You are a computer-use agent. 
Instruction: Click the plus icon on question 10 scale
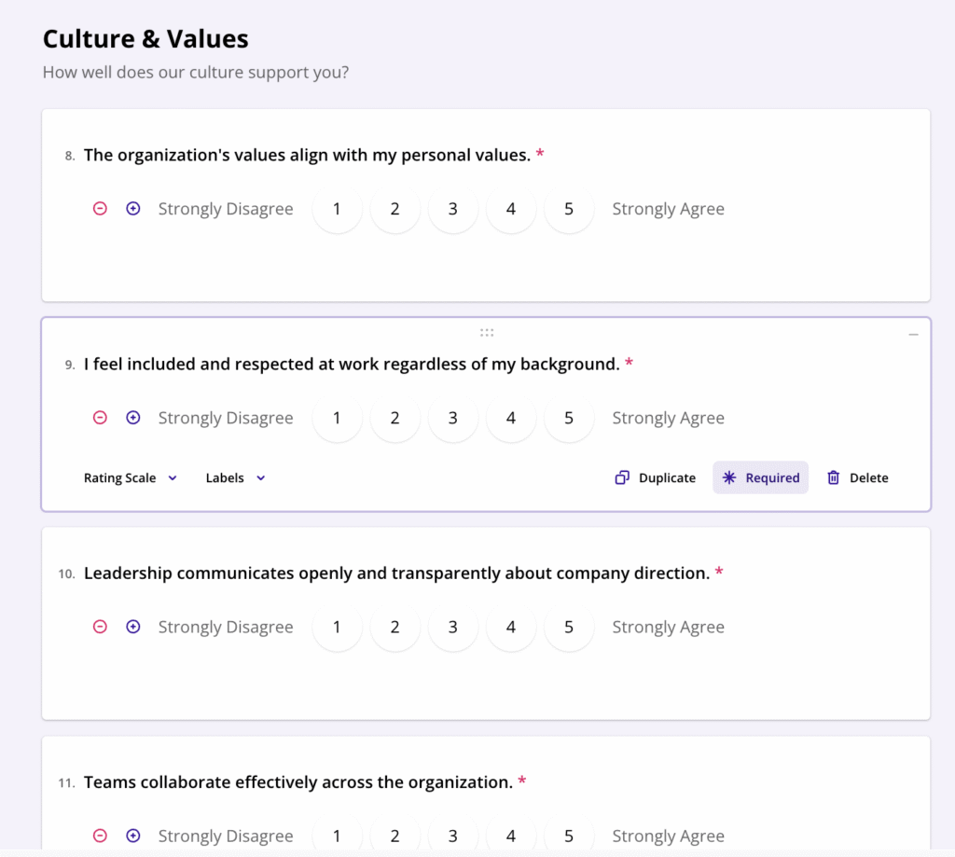pyautogui.click(x=133, y=627)
